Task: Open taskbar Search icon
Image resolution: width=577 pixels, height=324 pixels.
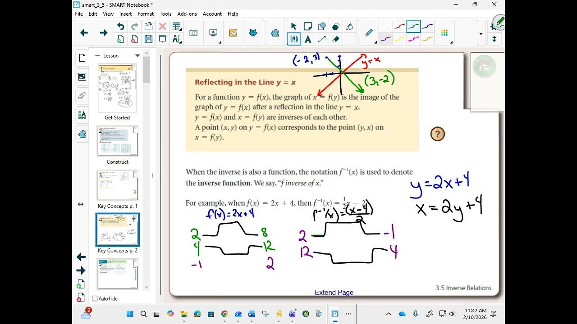Action: pos(143,314)
